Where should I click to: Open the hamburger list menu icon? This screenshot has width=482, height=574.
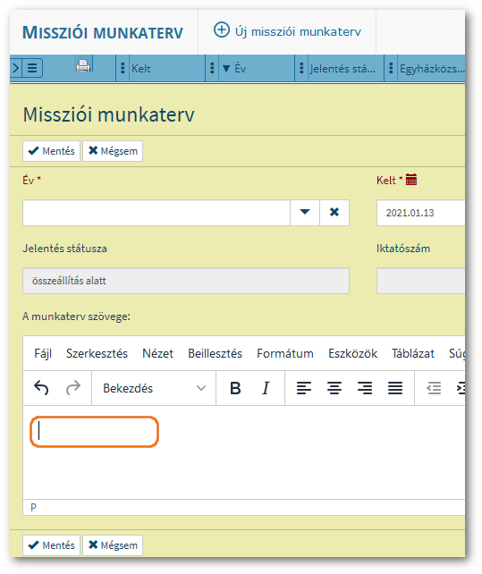32,68
